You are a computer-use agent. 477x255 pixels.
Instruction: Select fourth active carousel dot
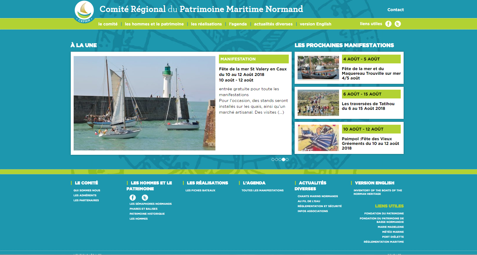(x=284, y=159)
